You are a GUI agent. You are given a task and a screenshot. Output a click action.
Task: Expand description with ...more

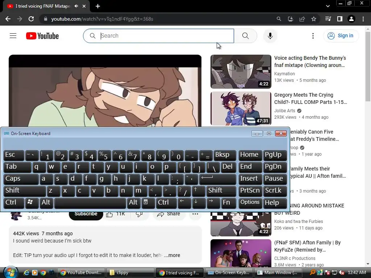coord(172,255)
